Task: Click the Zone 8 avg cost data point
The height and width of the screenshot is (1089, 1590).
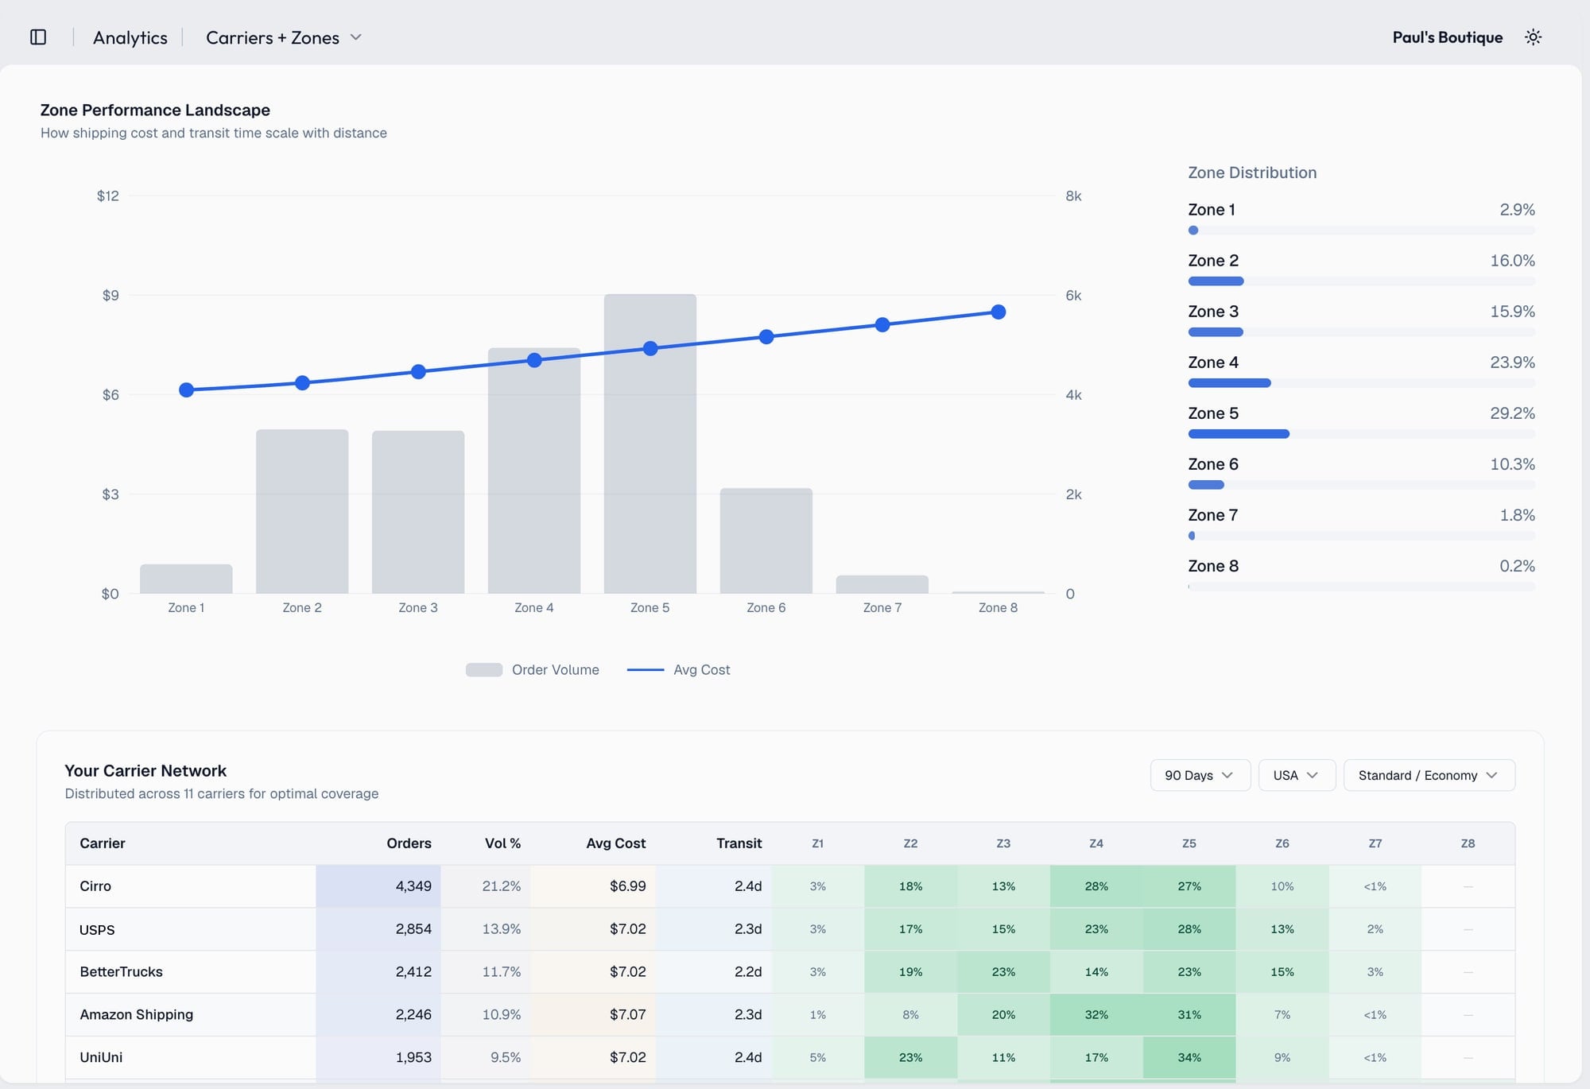Action: click(x=999, y=312)
